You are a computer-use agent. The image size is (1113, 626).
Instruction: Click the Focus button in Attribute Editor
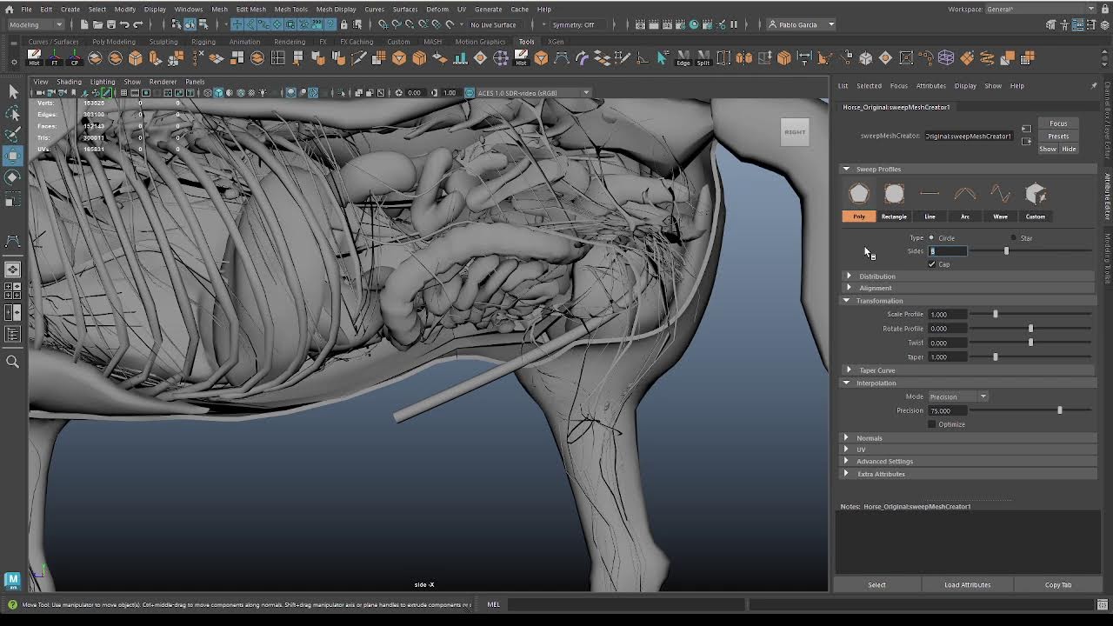pyautogui.click(x=1058, y=123)
